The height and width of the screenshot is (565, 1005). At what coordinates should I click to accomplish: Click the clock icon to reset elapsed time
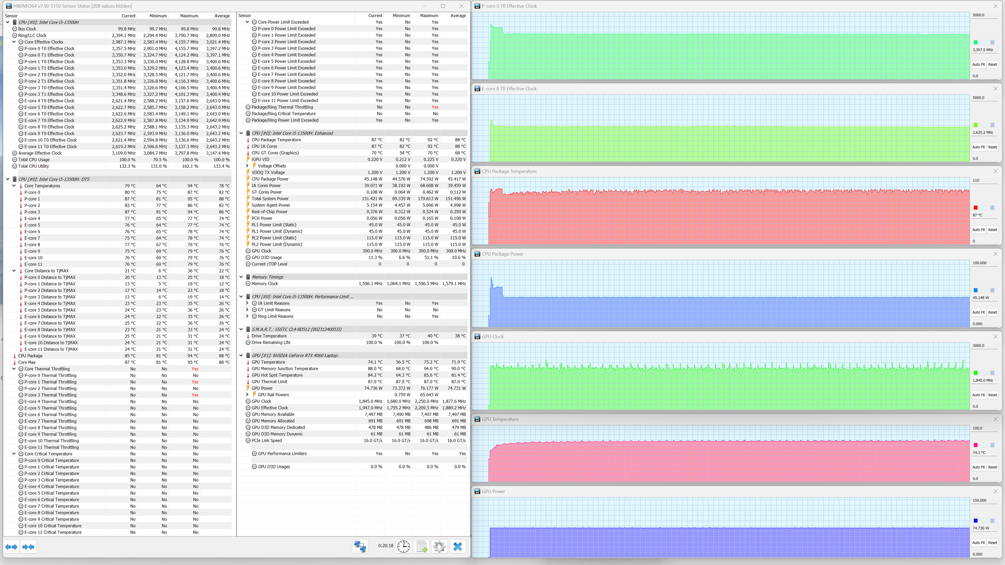(x=403, y=546)
